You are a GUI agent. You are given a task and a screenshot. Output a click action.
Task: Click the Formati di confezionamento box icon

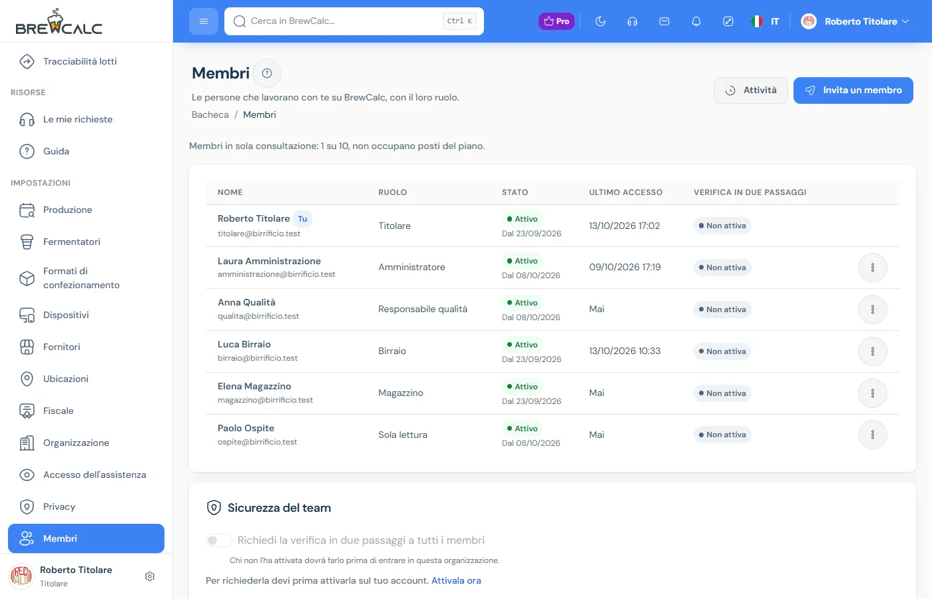point(27,278)
